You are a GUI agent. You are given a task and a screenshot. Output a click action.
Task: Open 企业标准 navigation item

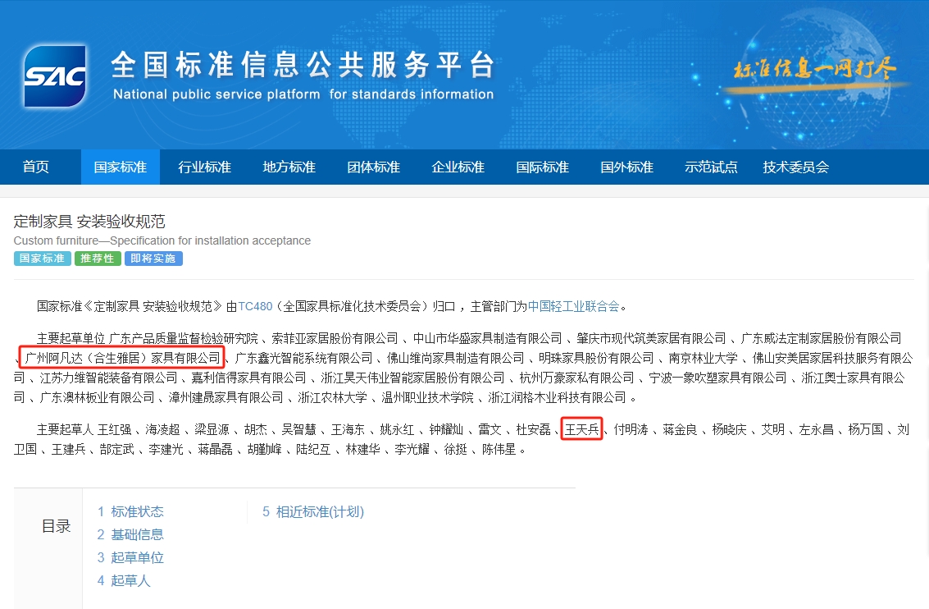coord(458,167)
